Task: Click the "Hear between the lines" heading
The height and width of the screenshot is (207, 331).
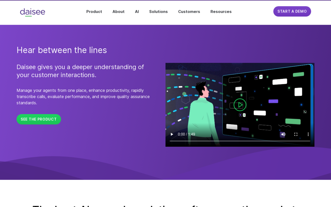Action: (x=62, y=50)
